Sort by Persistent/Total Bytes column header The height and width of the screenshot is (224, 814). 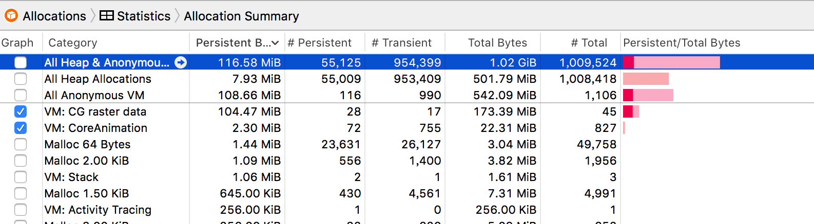717,42
